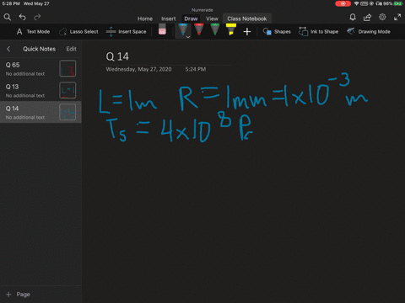Add a new Page
The height and width of the screenshot is (303, 405).
point(18,295)
